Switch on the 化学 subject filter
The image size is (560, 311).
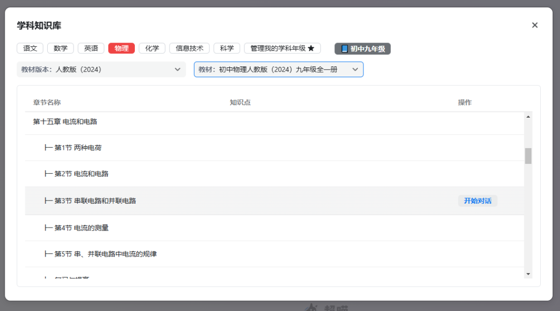pos(151,48)
